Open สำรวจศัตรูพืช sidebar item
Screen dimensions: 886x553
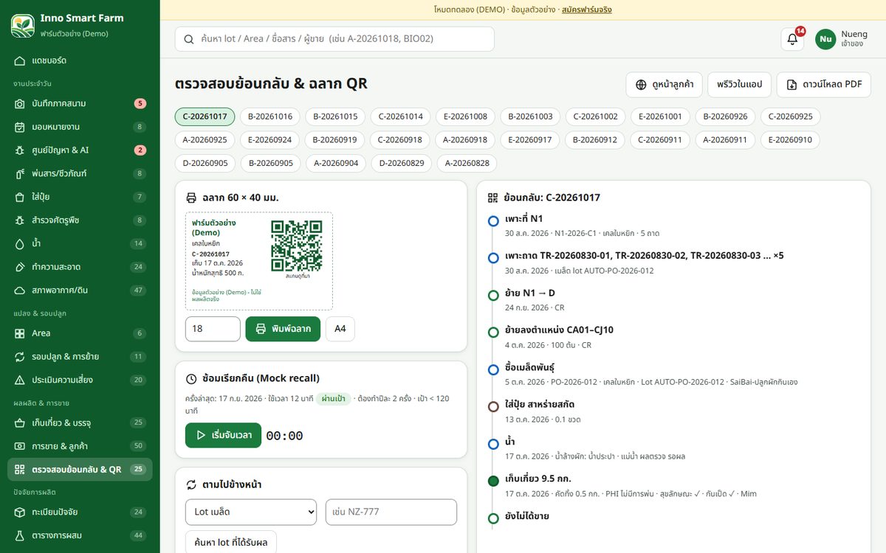[x=80, y=220]
